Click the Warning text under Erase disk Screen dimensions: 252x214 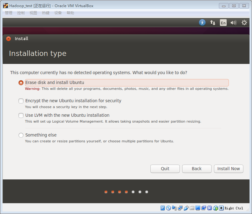[x=127, y=89]
